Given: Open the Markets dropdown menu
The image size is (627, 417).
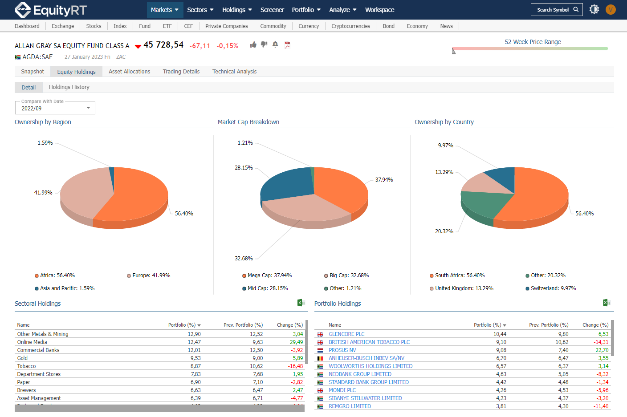Looking at the screenshot, I should [x=165, y=10].
